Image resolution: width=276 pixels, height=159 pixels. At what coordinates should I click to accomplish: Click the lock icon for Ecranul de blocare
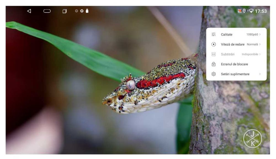pos(214,64)
